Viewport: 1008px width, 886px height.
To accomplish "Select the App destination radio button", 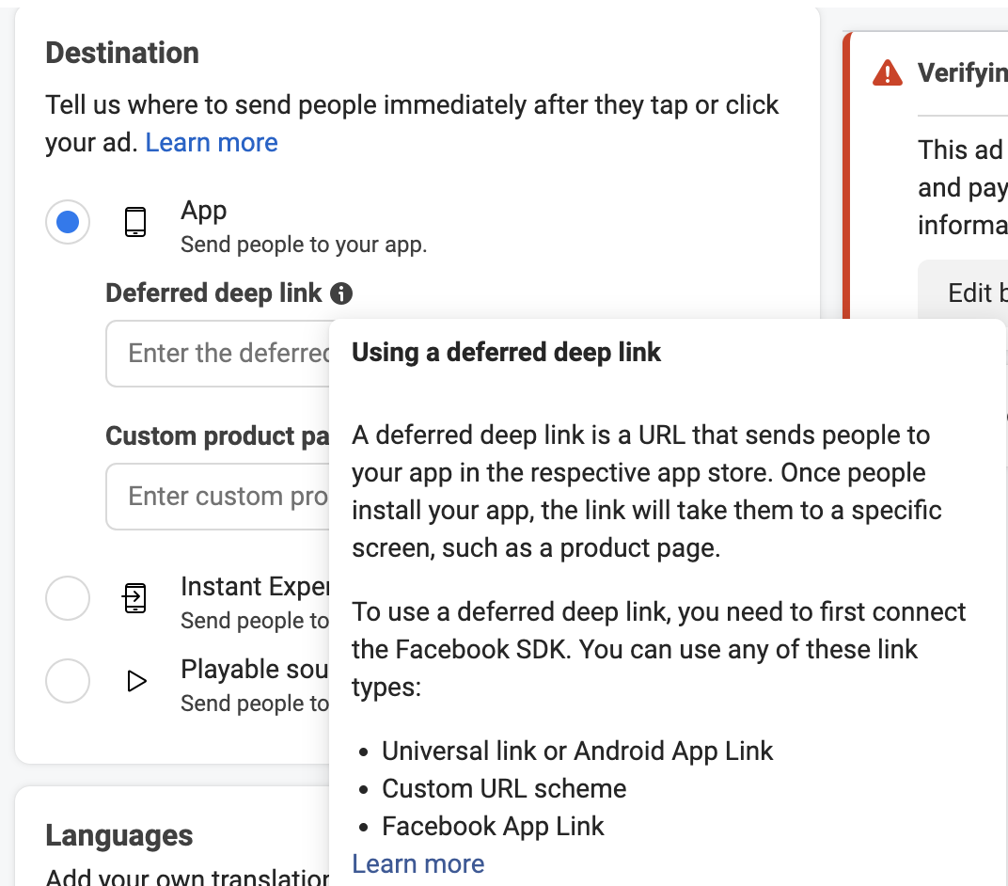I will point(68,223).
